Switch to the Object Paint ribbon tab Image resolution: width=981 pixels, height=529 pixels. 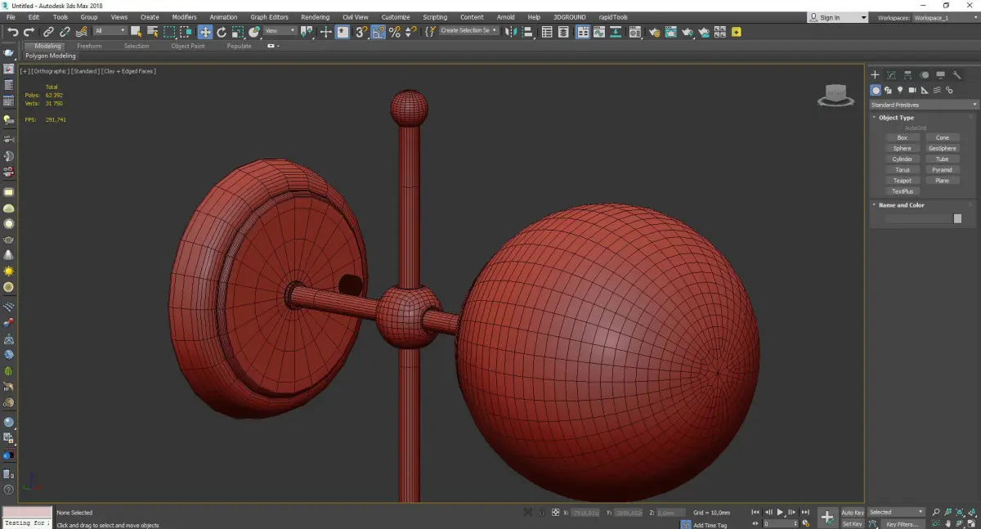(x=187, y=46)
